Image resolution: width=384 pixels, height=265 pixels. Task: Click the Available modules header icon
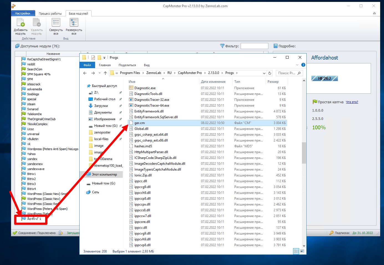[x=17, y=46]
